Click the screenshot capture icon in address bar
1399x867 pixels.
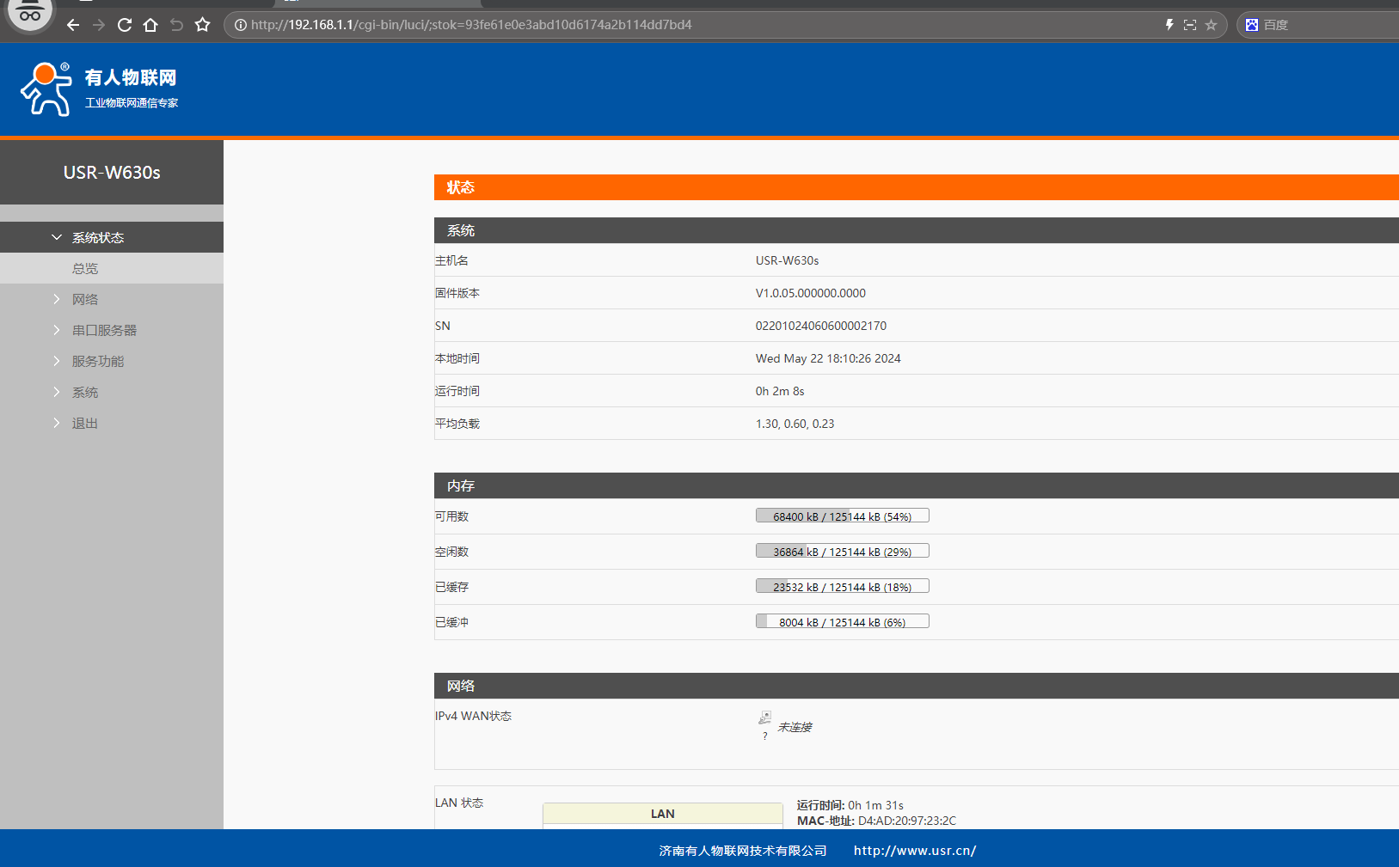click(x=1190, y=25)
